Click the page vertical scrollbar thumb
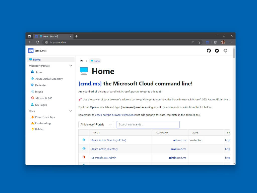The width and height of the screenshot is (257, 193). tap(234, 53)
